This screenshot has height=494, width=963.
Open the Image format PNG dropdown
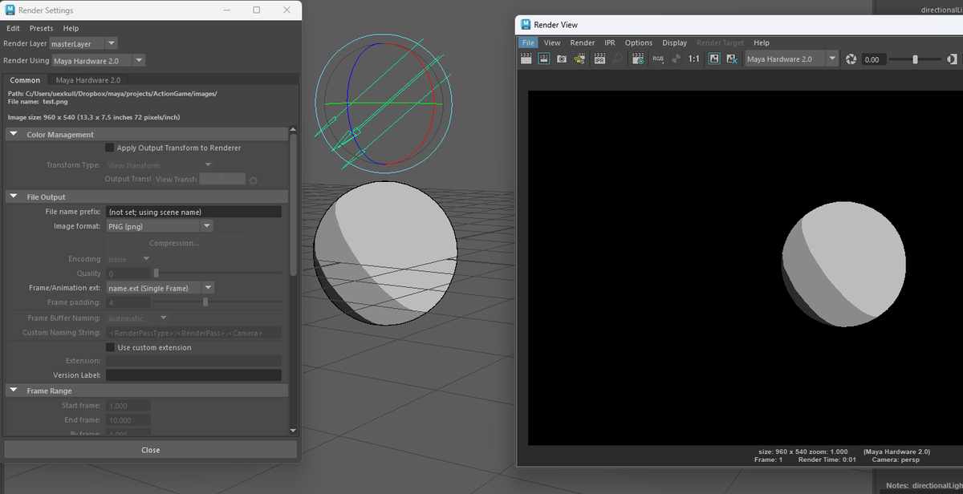click(159, 226)
